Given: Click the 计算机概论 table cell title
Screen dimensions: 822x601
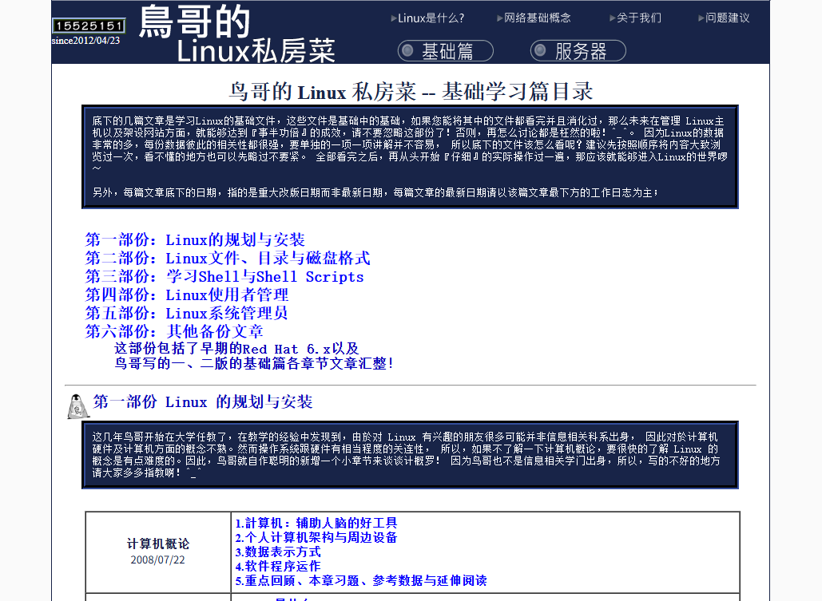Looking at the screenshot, I should (158, 544).
